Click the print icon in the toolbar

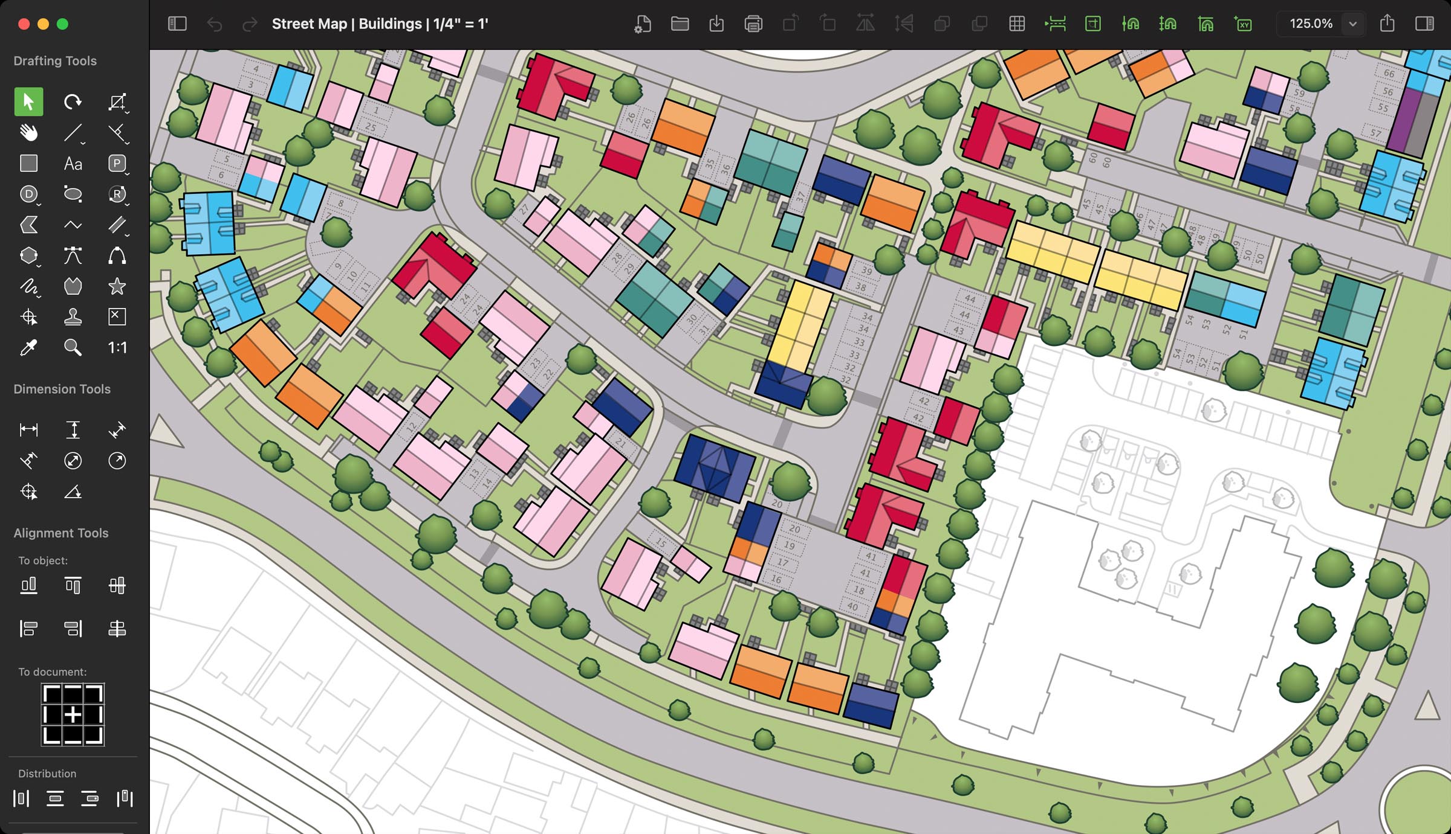coord(753,25)
